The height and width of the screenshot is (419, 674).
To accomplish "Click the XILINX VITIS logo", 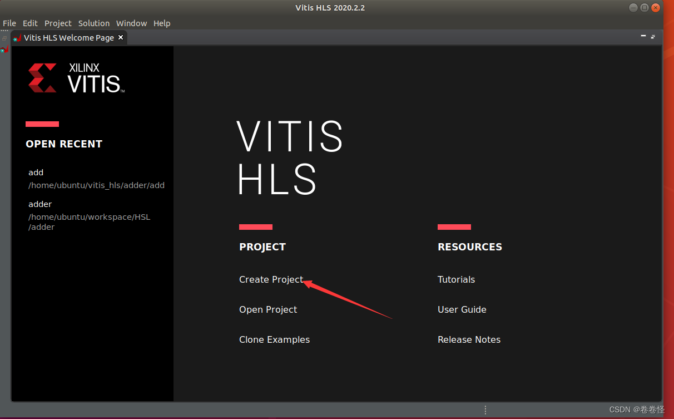I will pyautogui.click(x=76, y=77).
